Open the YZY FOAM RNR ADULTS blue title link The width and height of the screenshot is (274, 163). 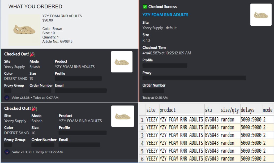[x=165, y=15]
